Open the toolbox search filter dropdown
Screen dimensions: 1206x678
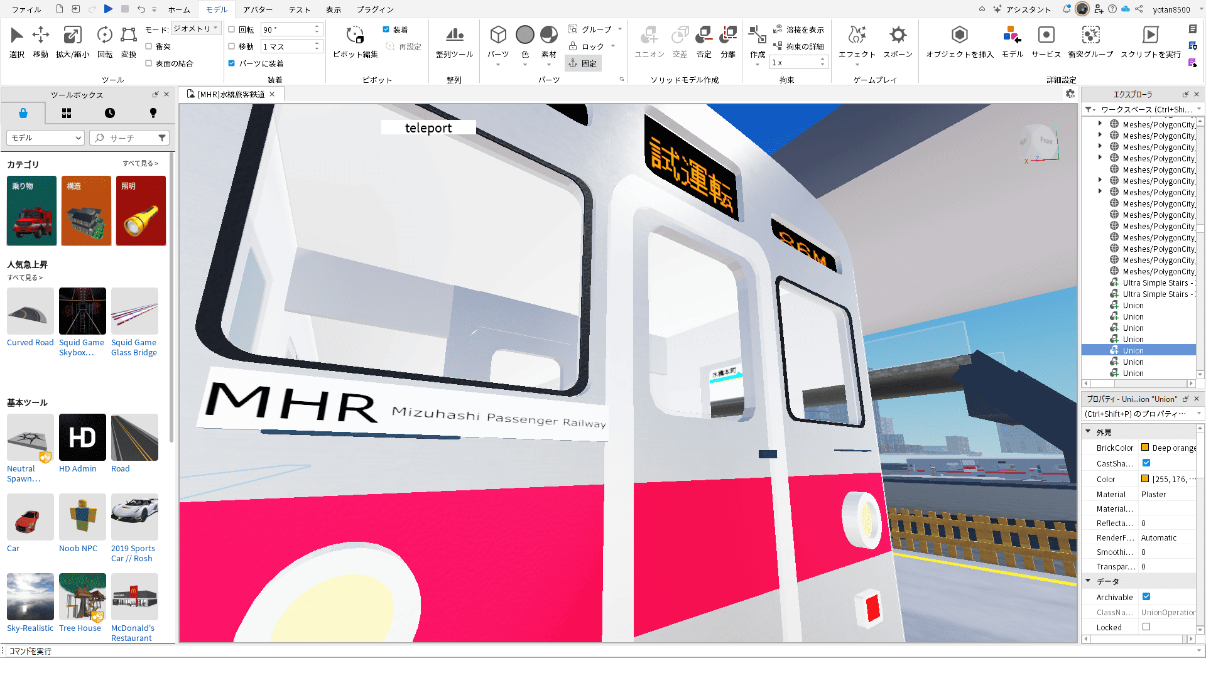point(162,138)
